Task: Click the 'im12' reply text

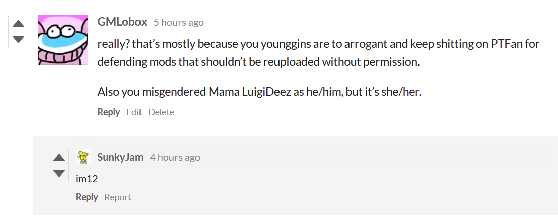Action: point(86,179)
